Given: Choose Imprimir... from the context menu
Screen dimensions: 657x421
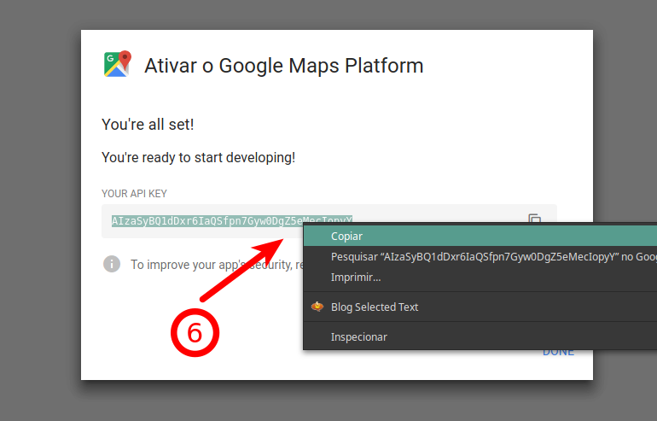Looking at the screenshot, I should [480, 278].
